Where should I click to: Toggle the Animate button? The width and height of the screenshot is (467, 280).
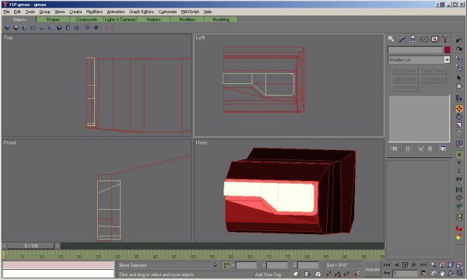(372, 269)
